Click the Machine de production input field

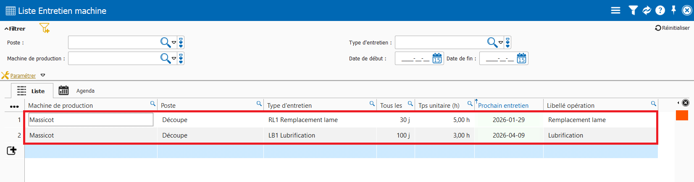click(113, 58)
